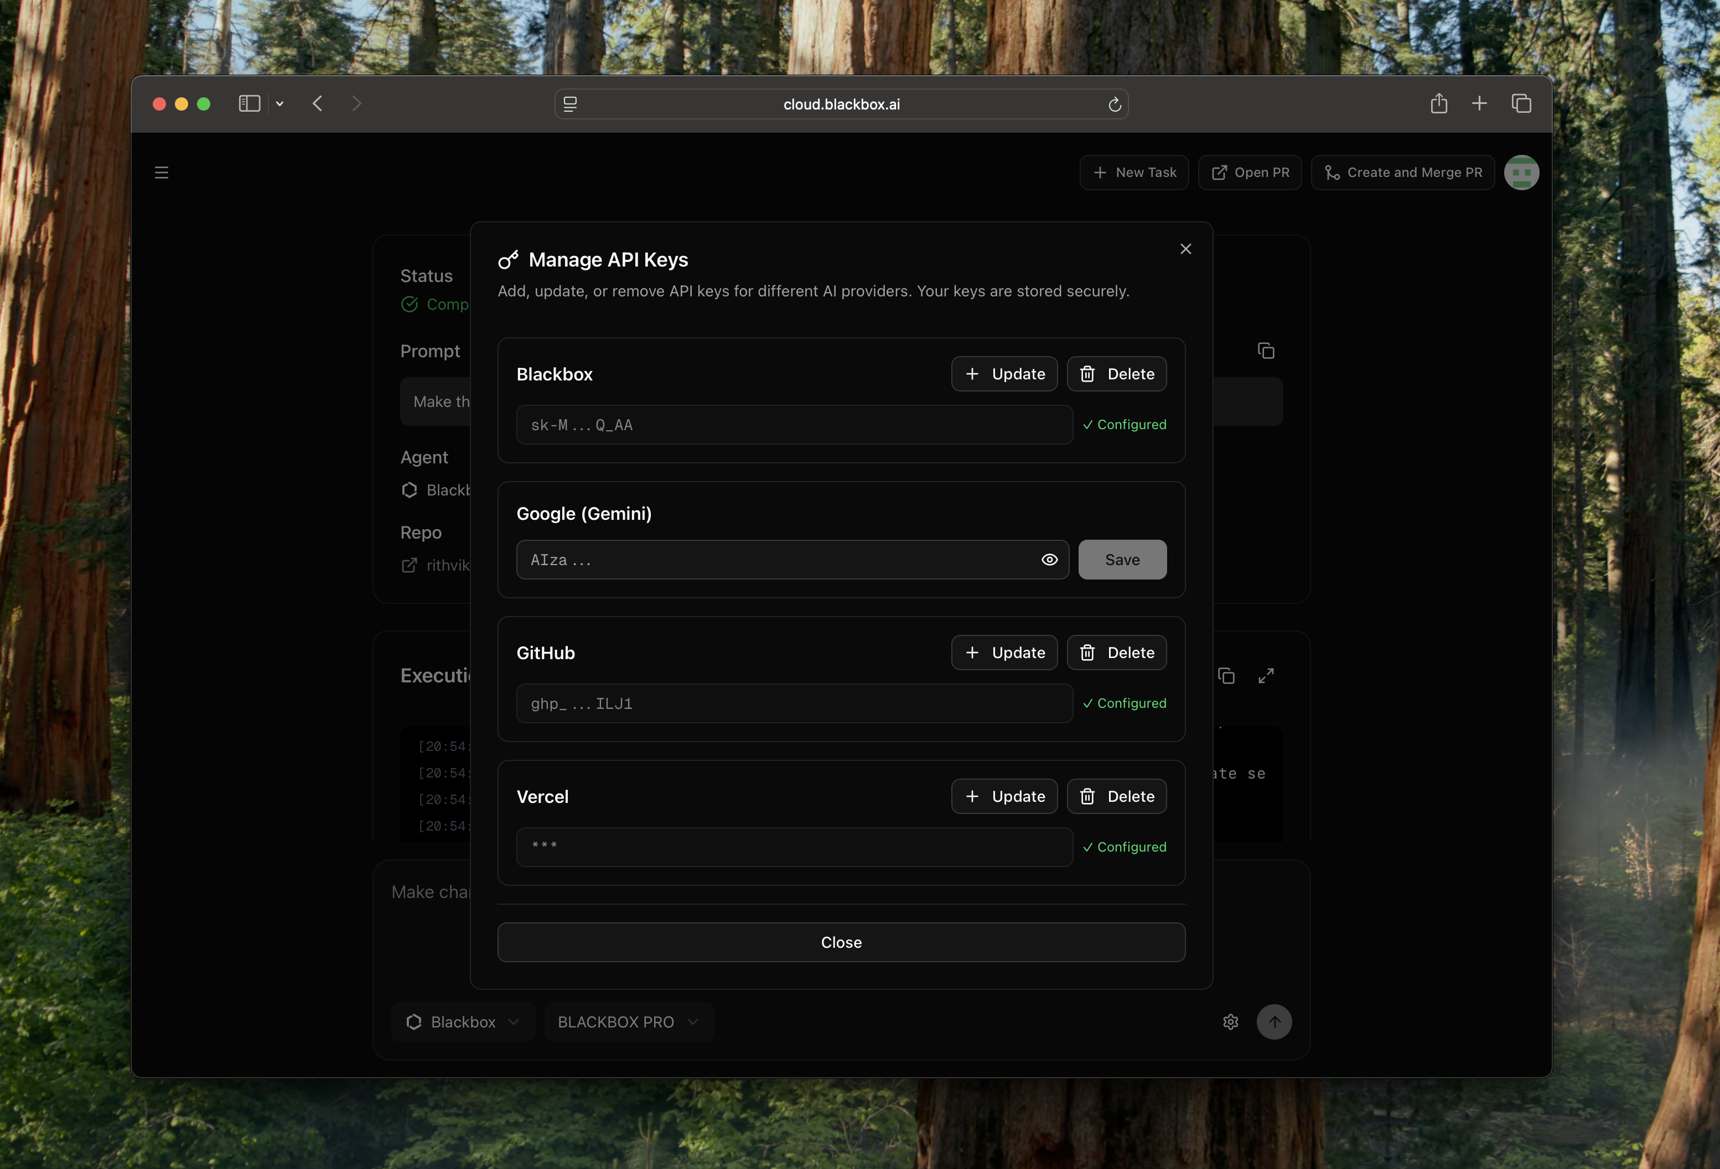
Task: Open the sidebar hamburger menu
Action: point(162,173)
